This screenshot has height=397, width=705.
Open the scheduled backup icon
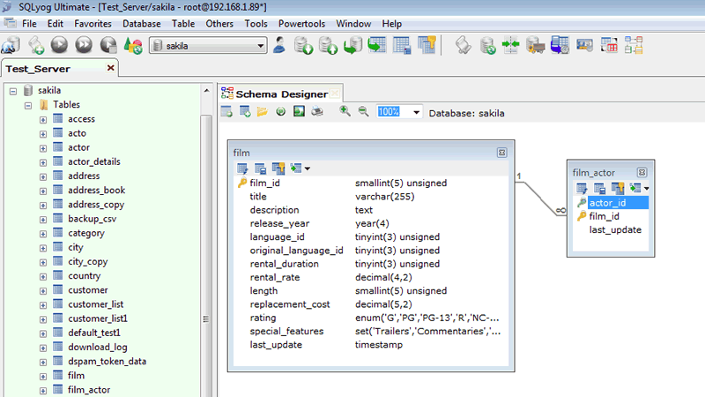coord(560,46)
